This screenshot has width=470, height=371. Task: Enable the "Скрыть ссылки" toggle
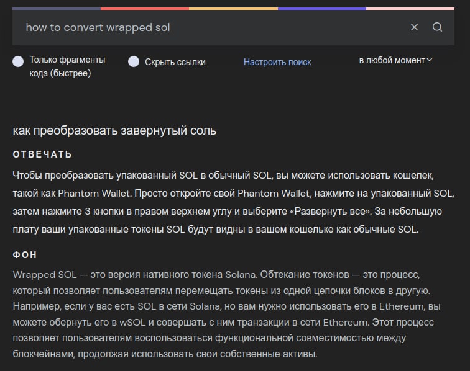tap(133, 61)
